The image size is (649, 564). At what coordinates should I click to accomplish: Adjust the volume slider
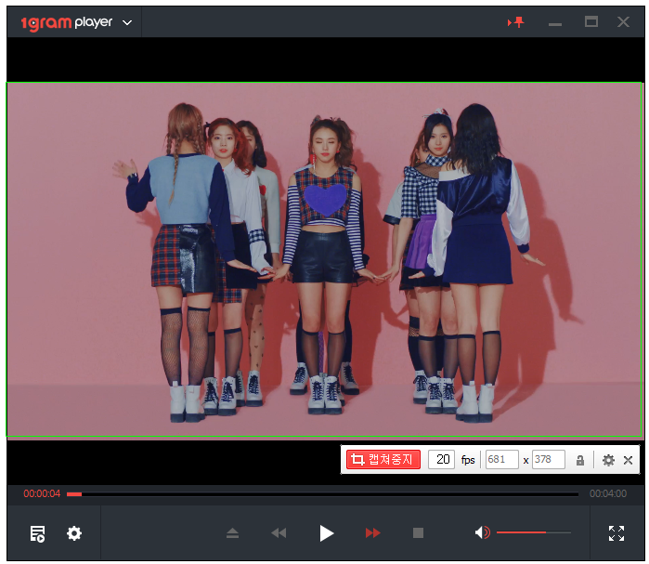[x=534, y=532]
